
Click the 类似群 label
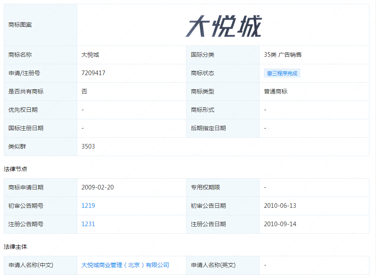coord(17,146)
